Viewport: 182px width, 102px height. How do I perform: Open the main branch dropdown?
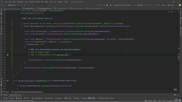point(12,5)
